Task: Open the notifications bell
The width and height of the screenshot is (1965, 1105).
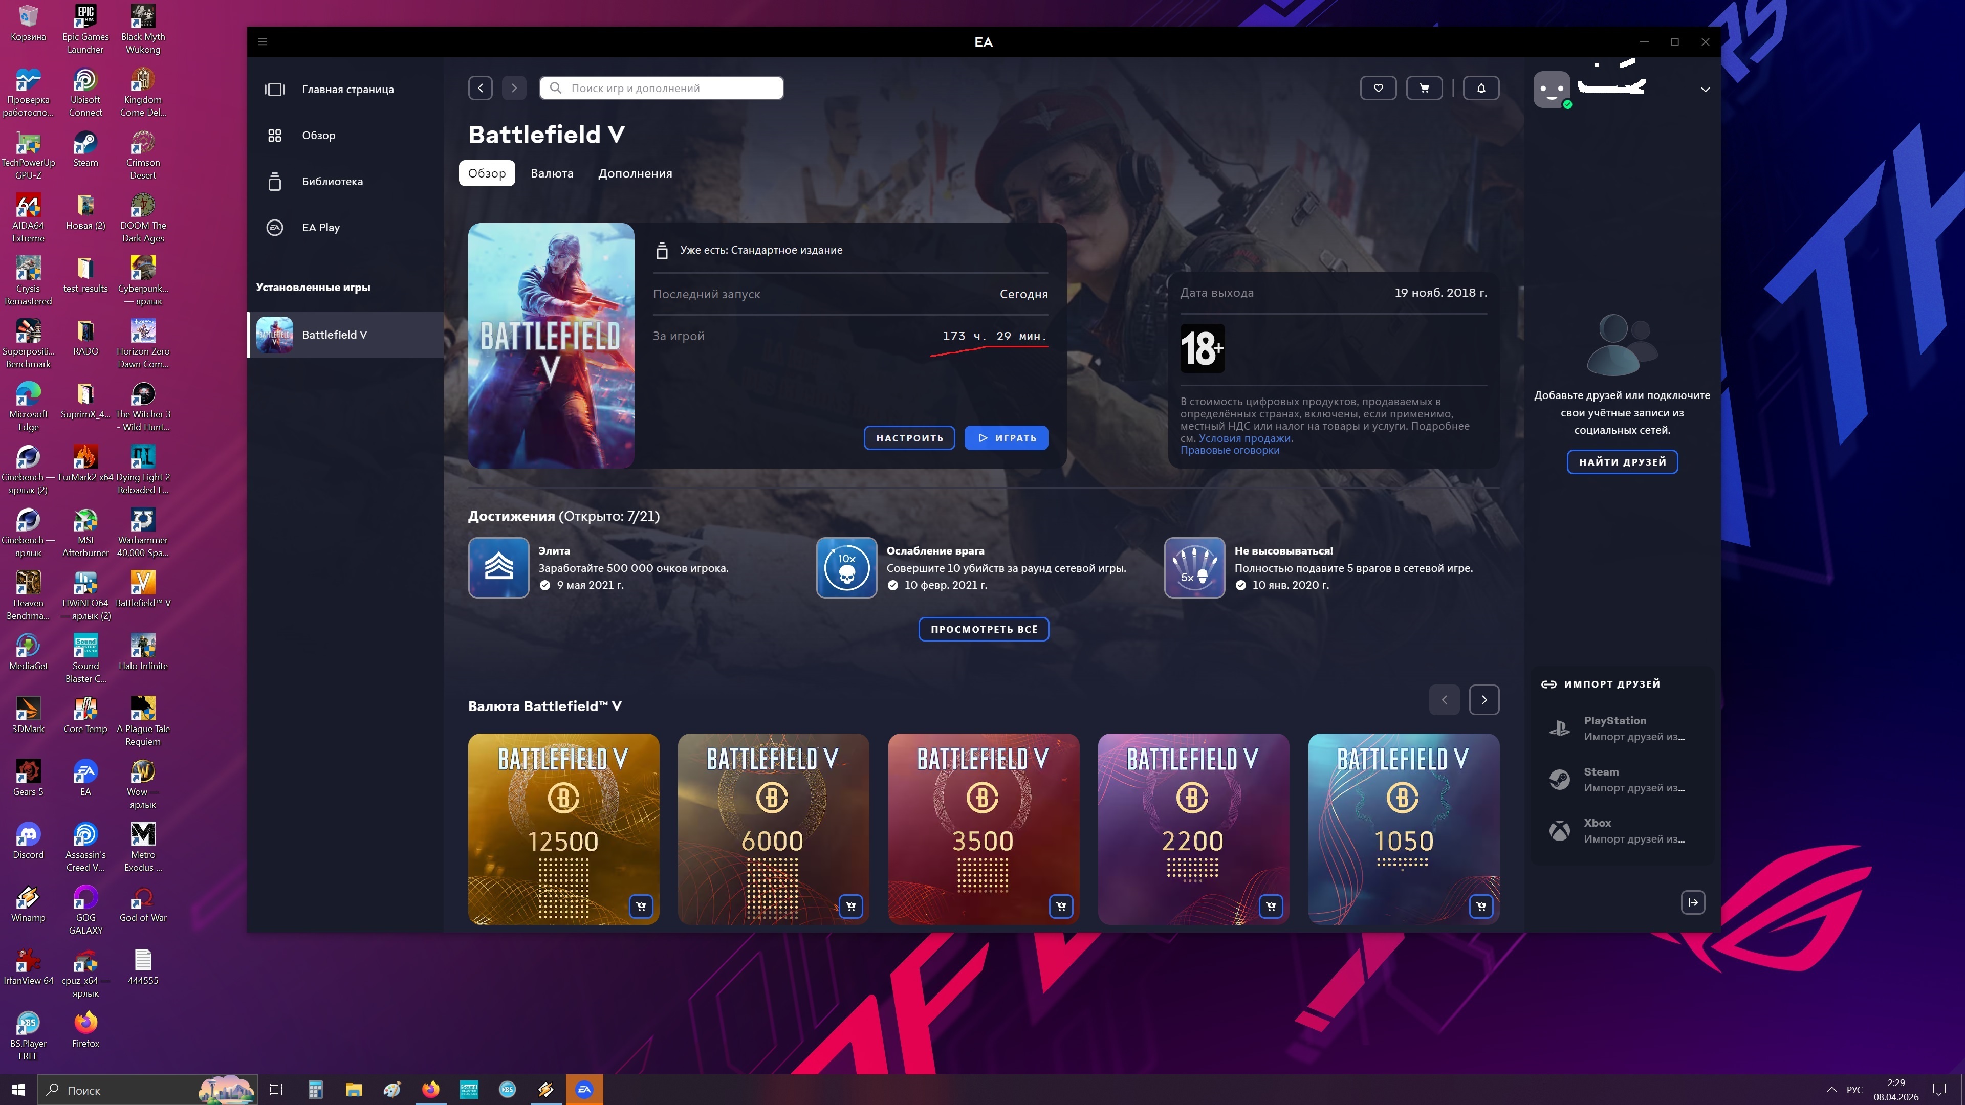Action: [x=1480, y=87]
